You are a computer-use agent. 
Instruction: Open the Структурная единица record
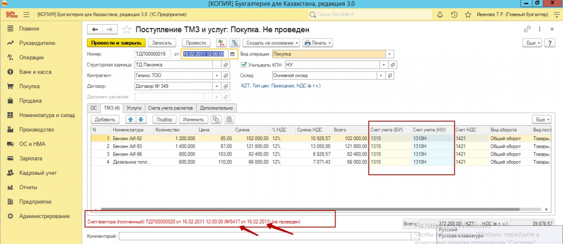(x=226, y=65)
